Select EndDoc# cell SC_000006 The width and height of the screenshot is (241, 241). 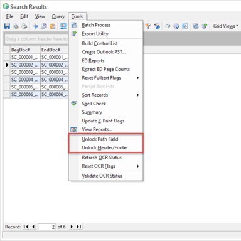(55, 95)
